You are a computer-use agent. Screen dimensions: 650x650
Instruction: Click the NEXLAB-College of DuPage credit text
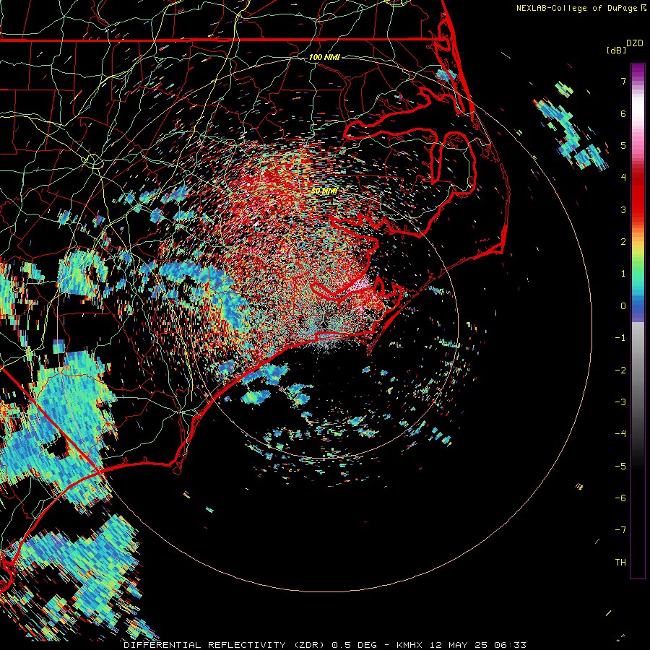(x=576, y=8)
